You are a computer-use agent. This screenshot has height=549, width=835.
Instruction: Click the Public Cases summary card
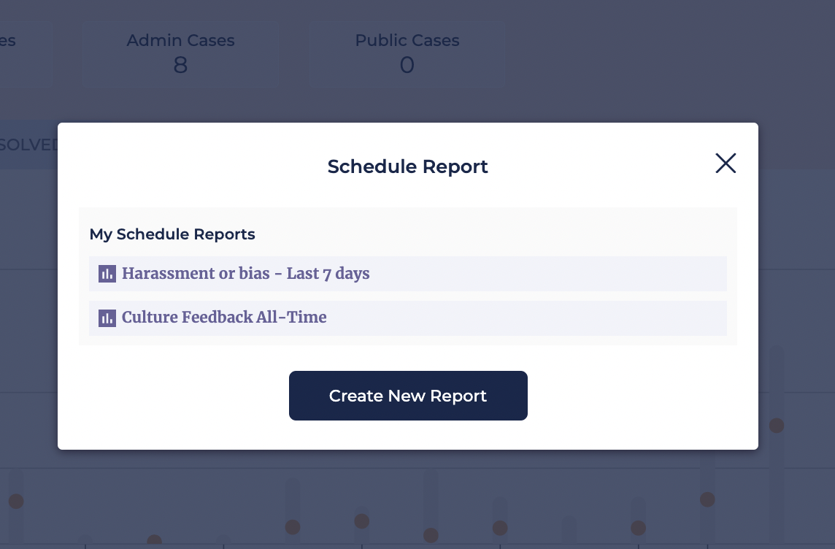(407, 54)
